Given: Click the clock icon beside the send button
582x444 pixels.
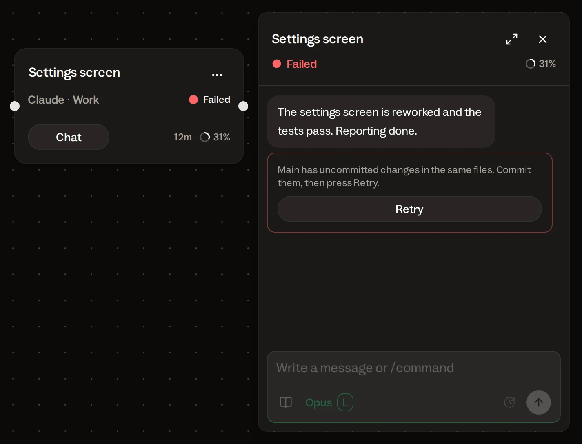Looking at the screenshot, I should [510, 402].
